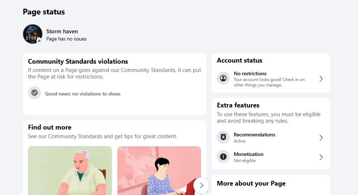
Task: Open the Recommendations chevron arrow
Action: pyautogui.click(x=321, y=138)
